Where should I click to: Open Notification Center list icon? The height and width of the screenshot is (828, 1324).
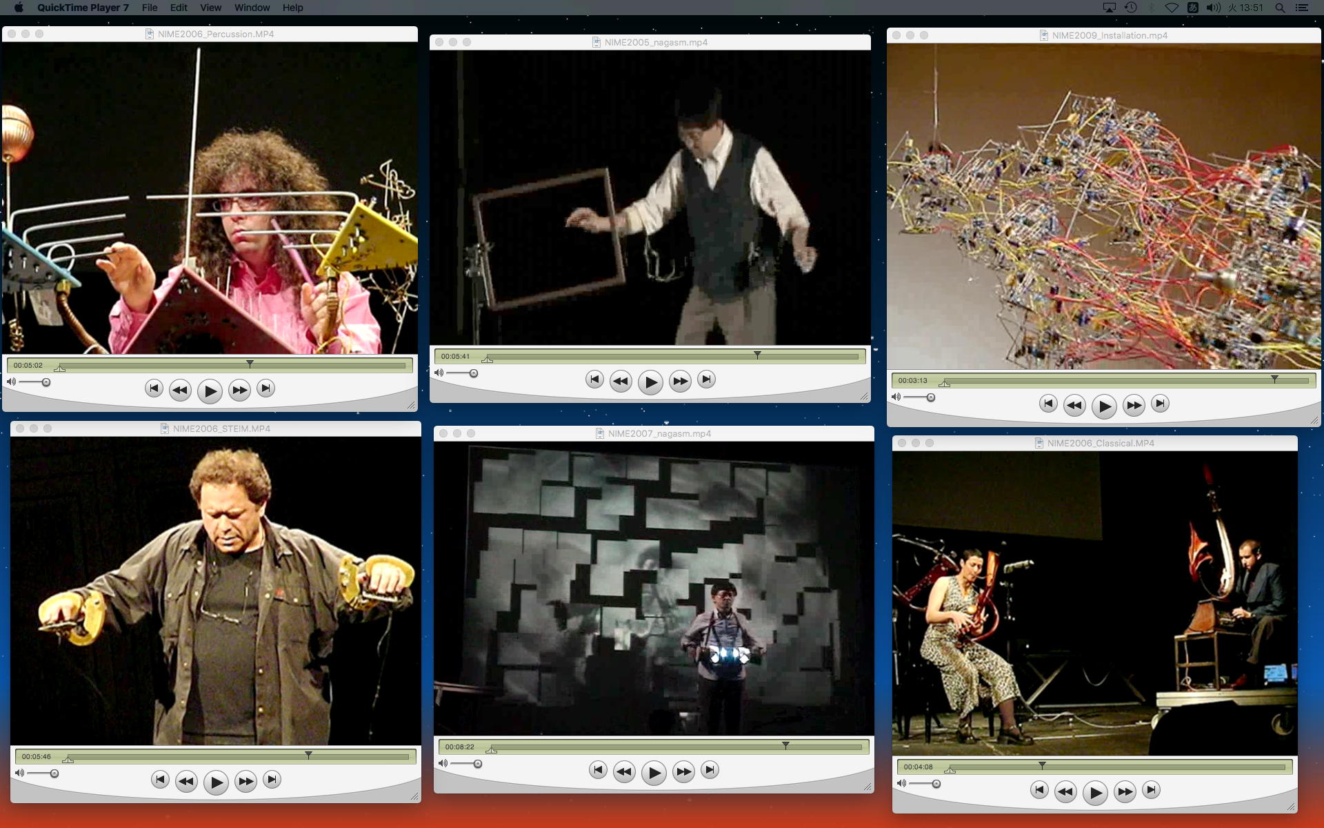point(1302,8)
